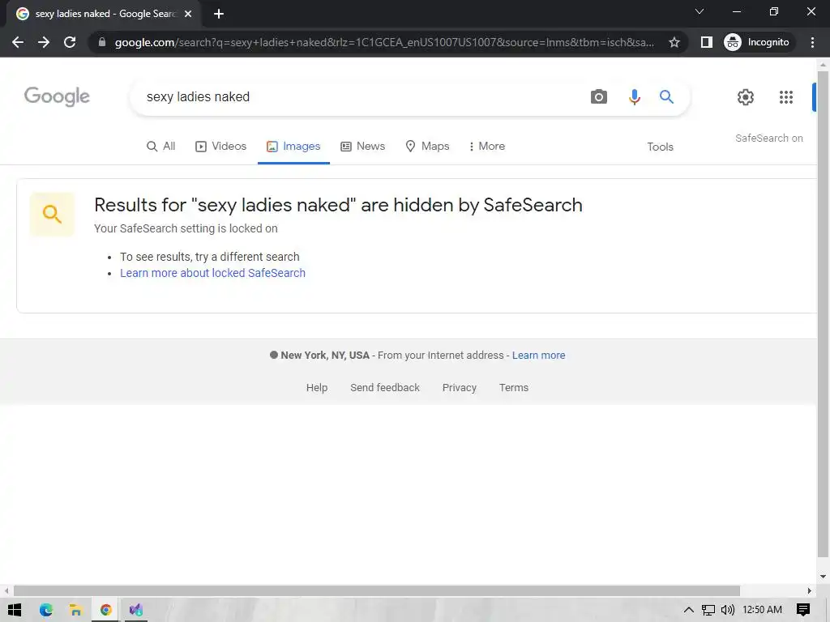Expand the More search categories menu
The height and width of the screenshot is (622, 830).
click(487, 147)
